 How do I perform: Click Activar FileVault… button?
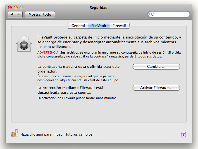point(156,88)
